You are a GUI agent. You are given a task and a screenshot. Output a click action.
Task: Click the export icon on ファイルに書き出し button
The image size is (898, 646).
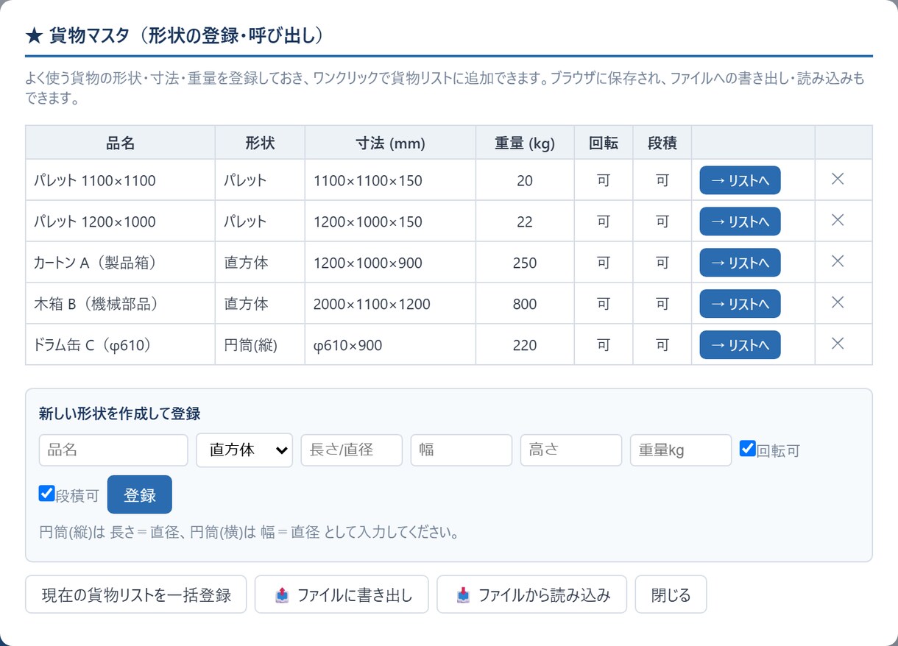[282, 595]
